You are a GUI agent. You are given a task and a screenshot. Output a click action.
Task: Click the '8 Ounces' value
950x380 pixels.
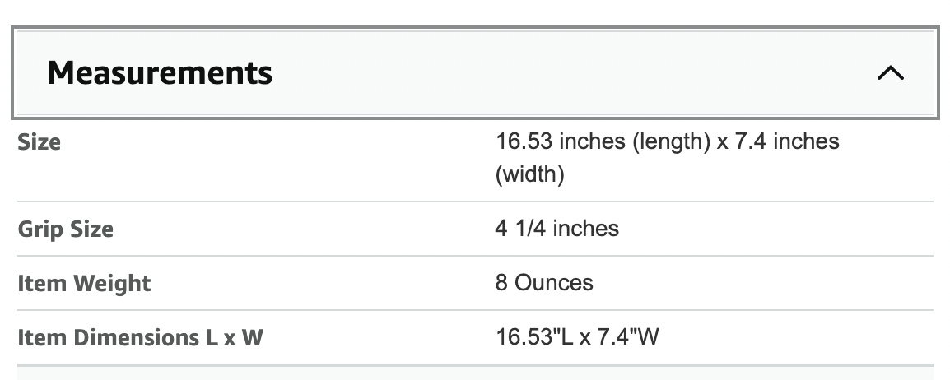[543, 283]
